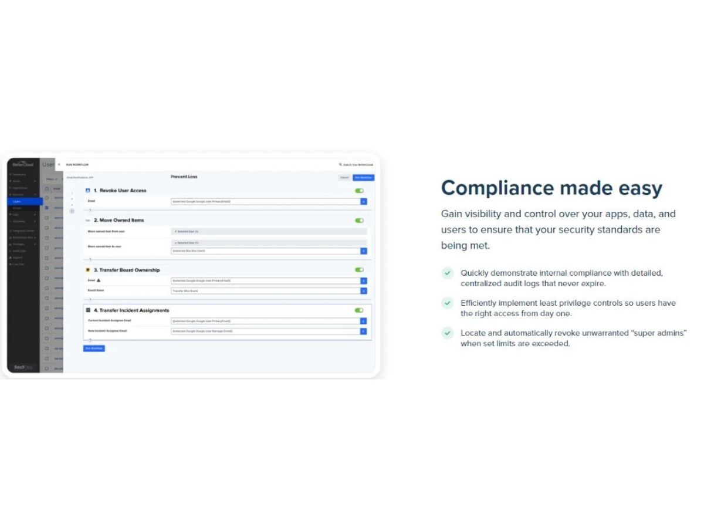Click the New Incident Assignee Email field
This screenshot has height=528, width=704.
point(266,331)
